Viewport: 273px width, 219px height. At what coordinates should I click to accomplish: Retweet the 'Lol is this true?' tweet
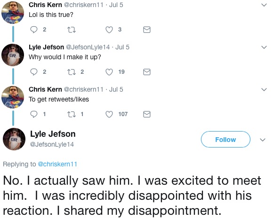tap(72, 30)
